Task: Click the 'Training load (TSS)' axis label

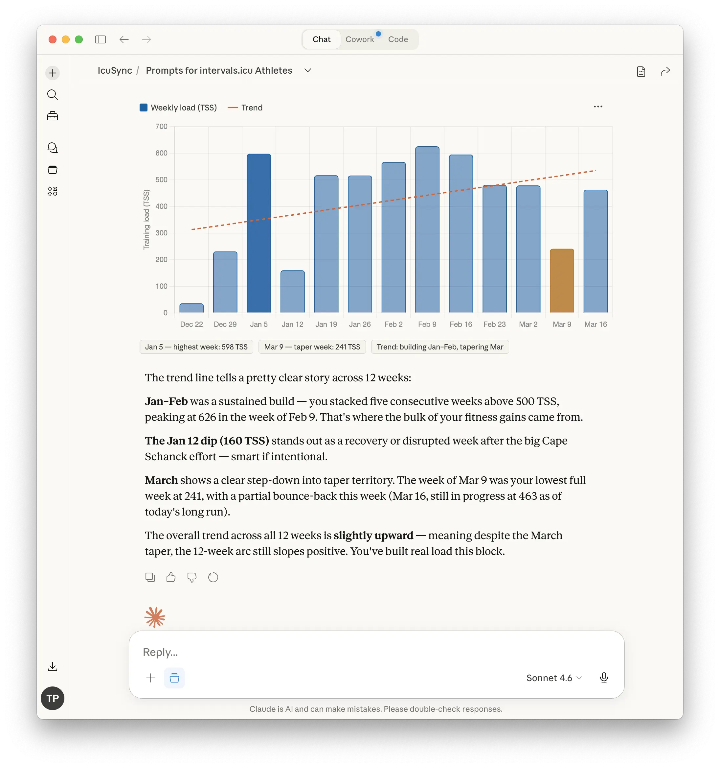Action: (146, 219)
